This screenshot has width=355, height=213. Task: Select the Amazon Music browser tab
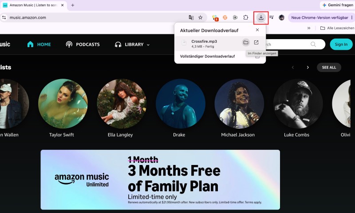click(34, 5)
